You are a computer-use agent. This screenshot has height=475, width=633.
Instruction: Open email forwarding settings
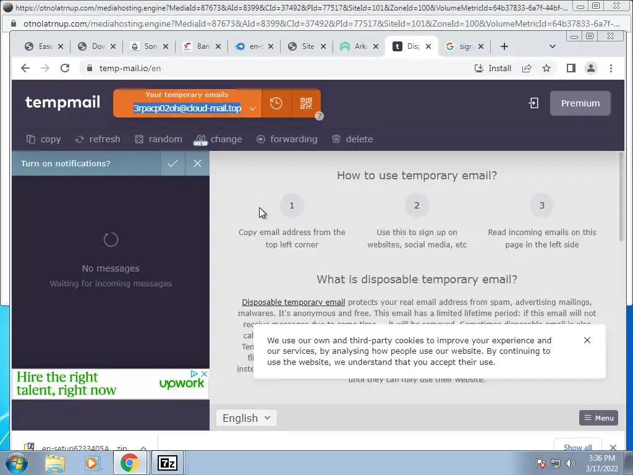[x=287, y=139]
